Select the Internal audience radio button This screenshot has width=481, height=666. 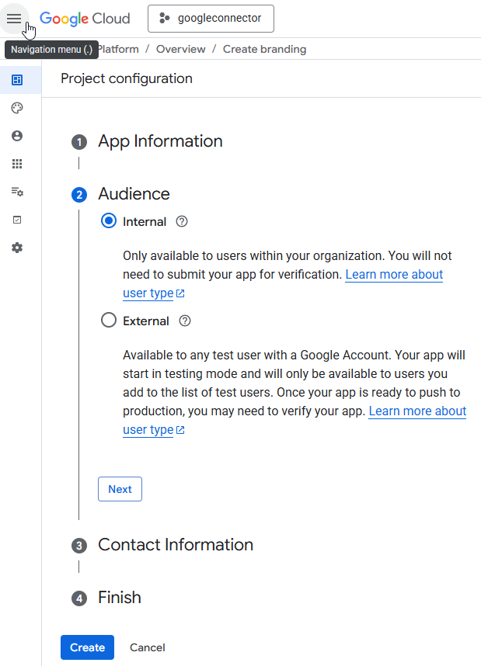(x=110, y=222)
